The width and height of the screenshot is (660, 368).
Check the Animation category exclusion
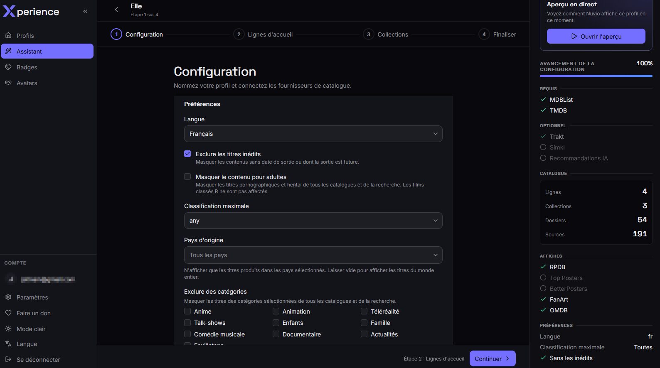(276, 311)
